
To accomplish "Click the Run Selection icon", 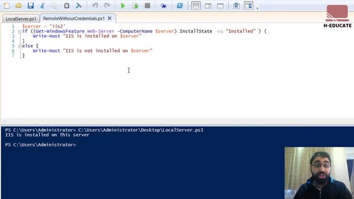I will coord(135,6).
